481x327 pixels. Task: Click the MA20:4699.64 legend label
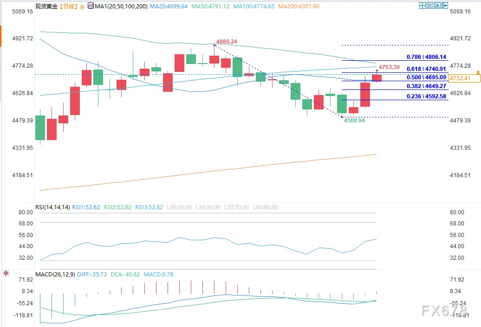click(x=169, y=6)
